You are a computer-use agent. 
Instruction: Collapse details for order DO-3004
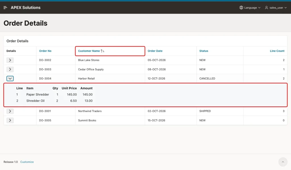[10, 78]
